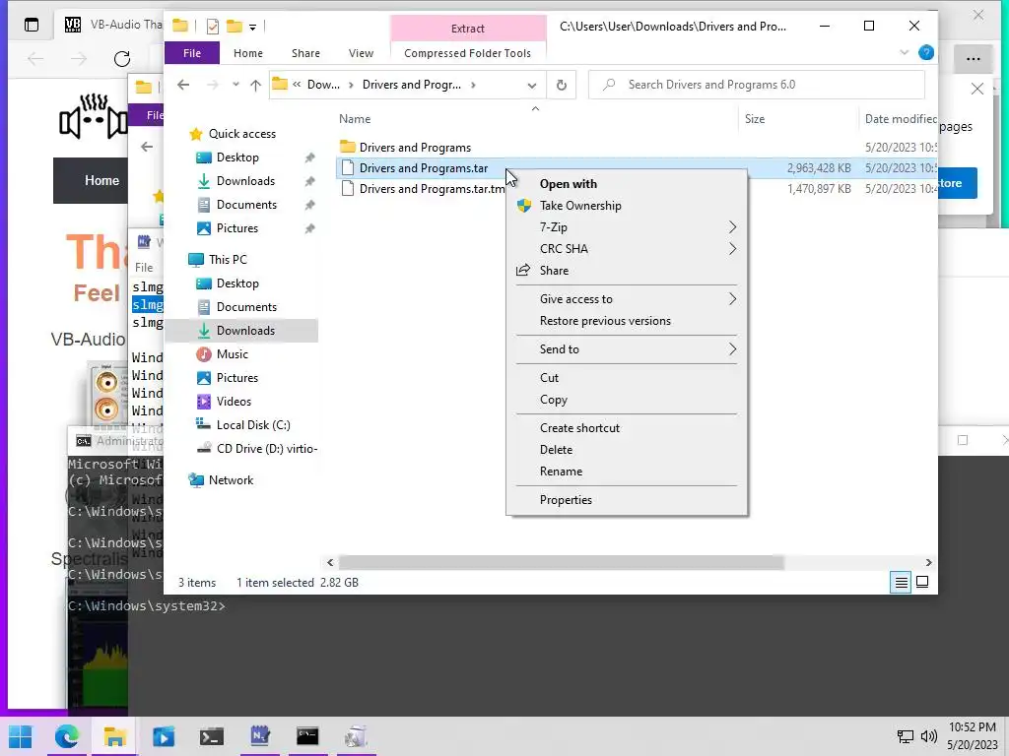Click the volume speaker tray icon
The width and height of the screenshot is (1009, 756).
click(x=928, y=736)
